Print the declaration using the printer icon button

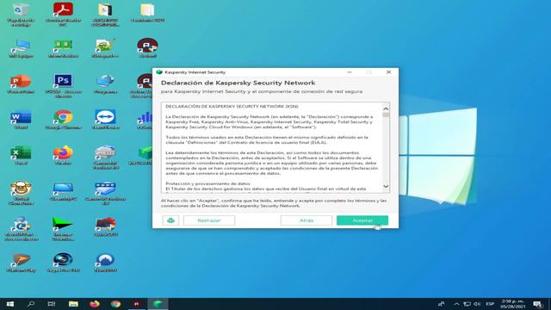(x=170, y=220)
